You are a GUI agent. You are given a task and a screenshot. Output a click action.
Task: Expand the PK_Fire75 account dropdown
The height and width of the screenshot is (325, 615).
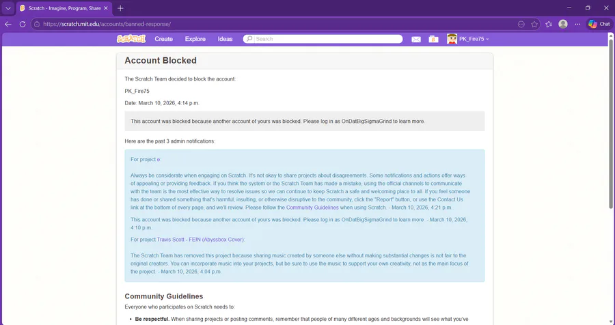click(x=474, y=39)
